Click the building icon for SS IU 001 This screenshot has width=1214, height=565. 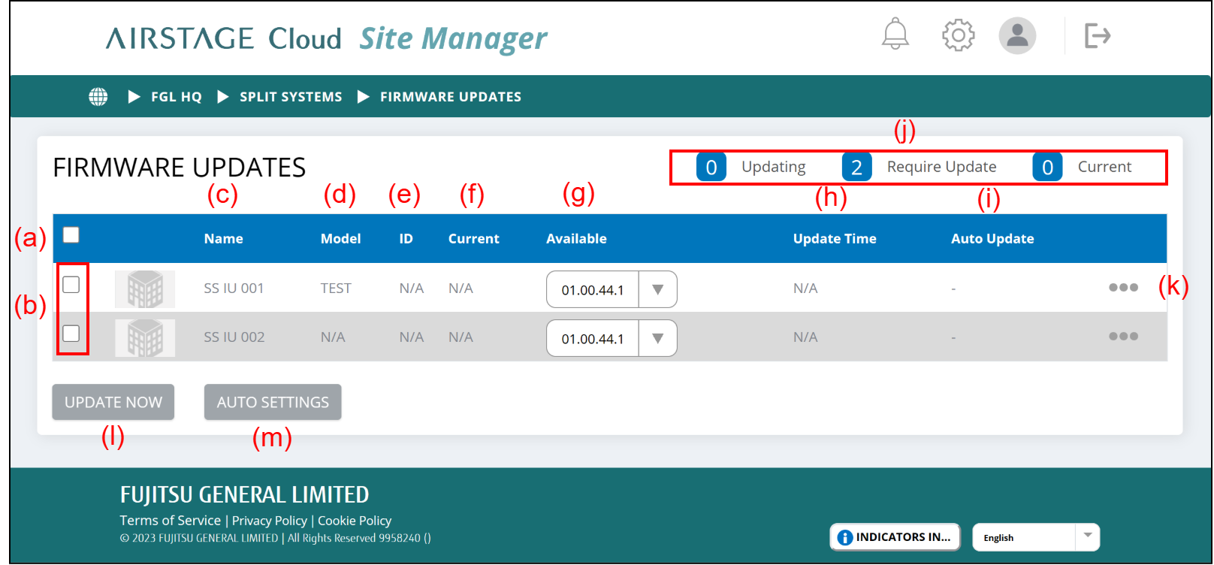[145, 289]
